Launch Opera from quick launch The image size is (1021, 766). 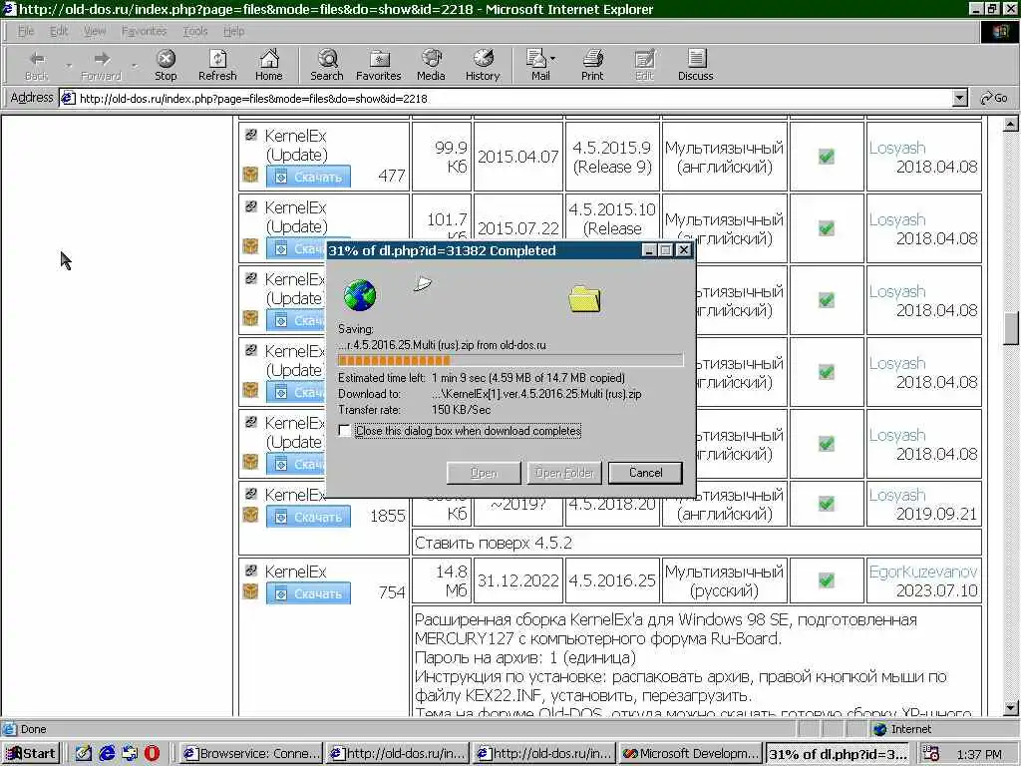click(152, 754)
